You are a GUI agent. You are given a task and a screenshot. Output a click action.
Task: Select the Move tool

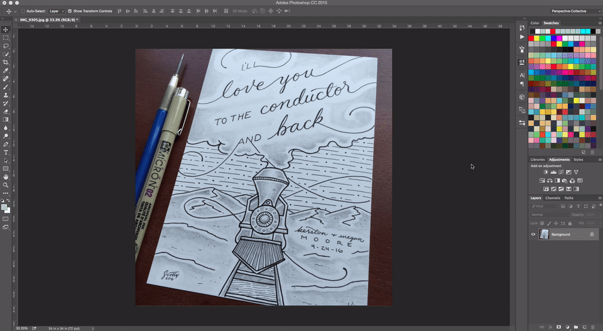pyautogui.click(x=6, y=30)
